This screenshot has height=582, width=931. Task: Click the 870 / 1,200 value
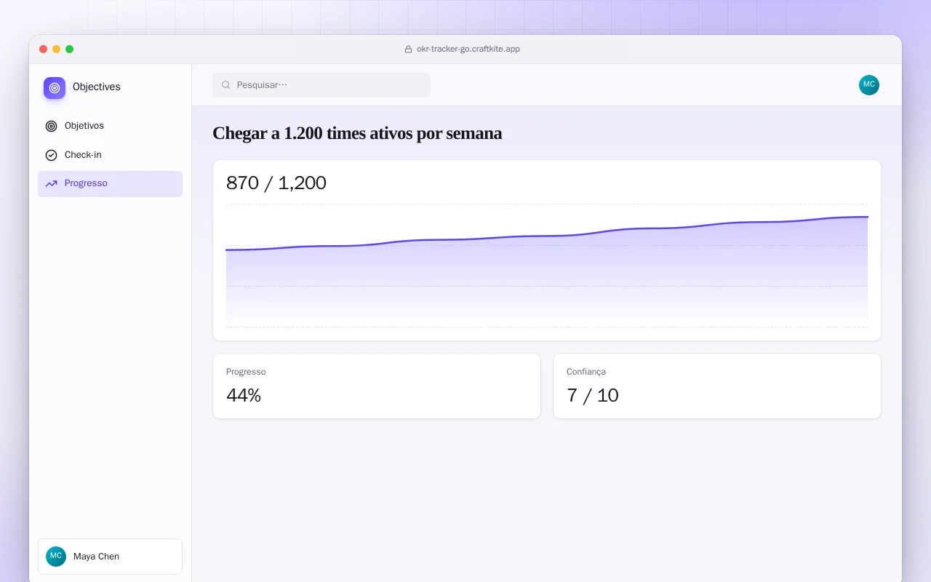click(276, 183)
